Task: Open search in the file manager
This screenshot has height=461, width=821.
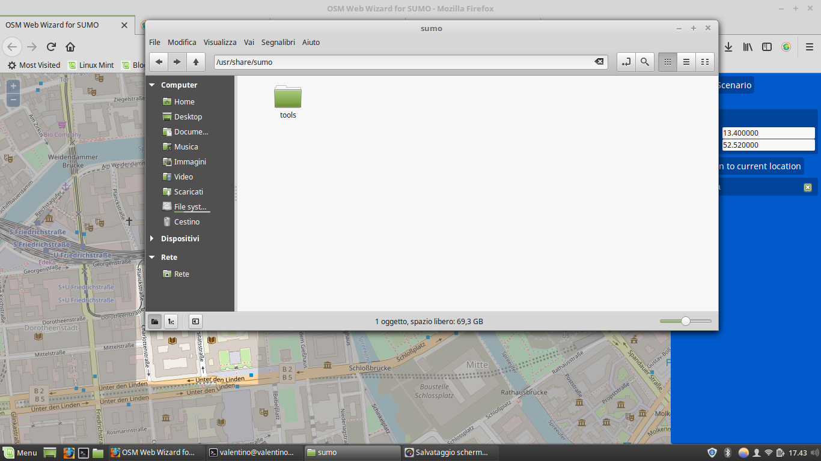Action: coord(644,62)
